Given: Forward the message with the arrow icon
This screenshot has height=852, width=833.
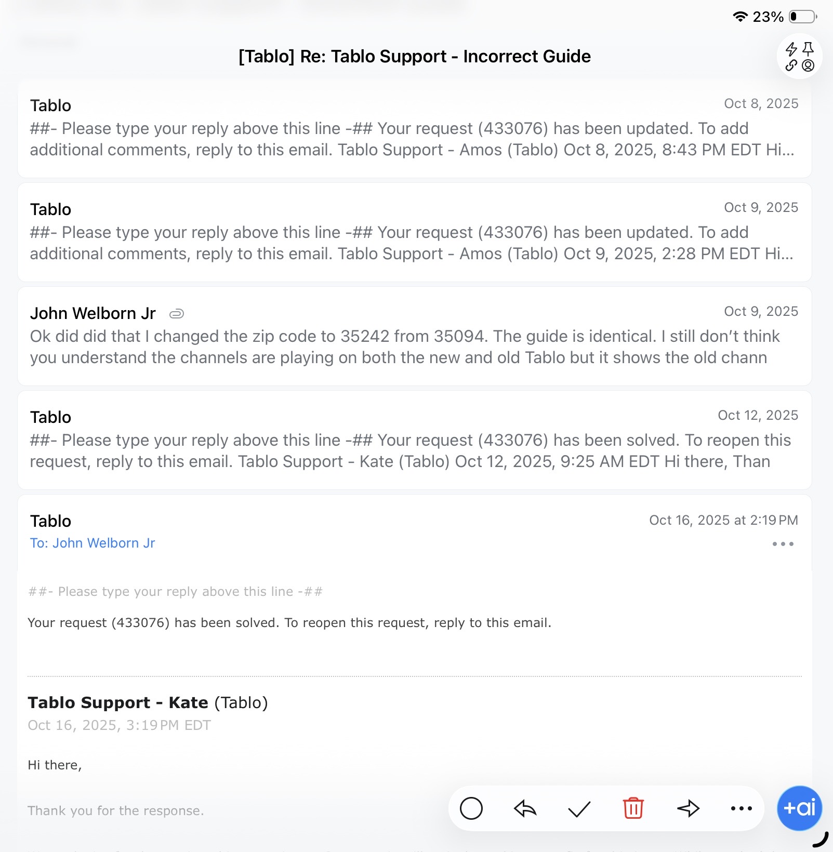Looking at the screenshot, I should tap(688, 808).
